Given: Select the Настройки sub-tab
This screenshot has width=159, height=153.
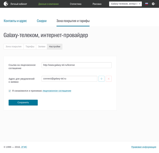Looking at the screenshot, I should point(55,47).
